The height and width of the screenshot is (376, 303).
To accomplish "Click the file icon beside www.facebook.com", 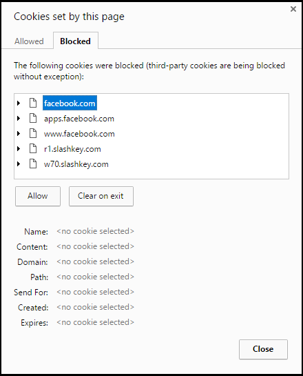I will click(x=33, y=134).
